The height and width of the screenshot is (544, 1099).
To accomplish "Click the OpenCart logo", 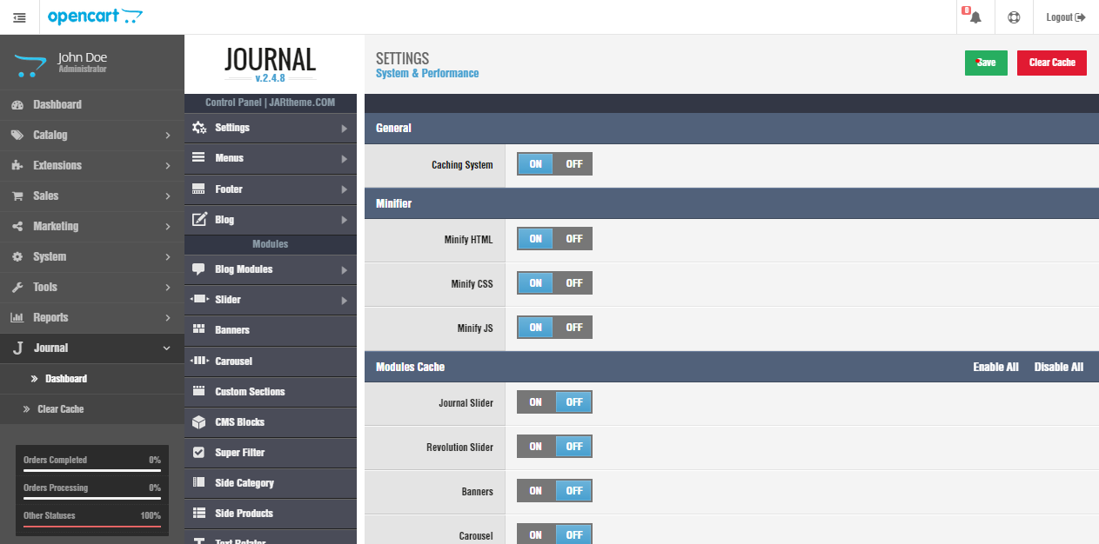I will (96, 17).
